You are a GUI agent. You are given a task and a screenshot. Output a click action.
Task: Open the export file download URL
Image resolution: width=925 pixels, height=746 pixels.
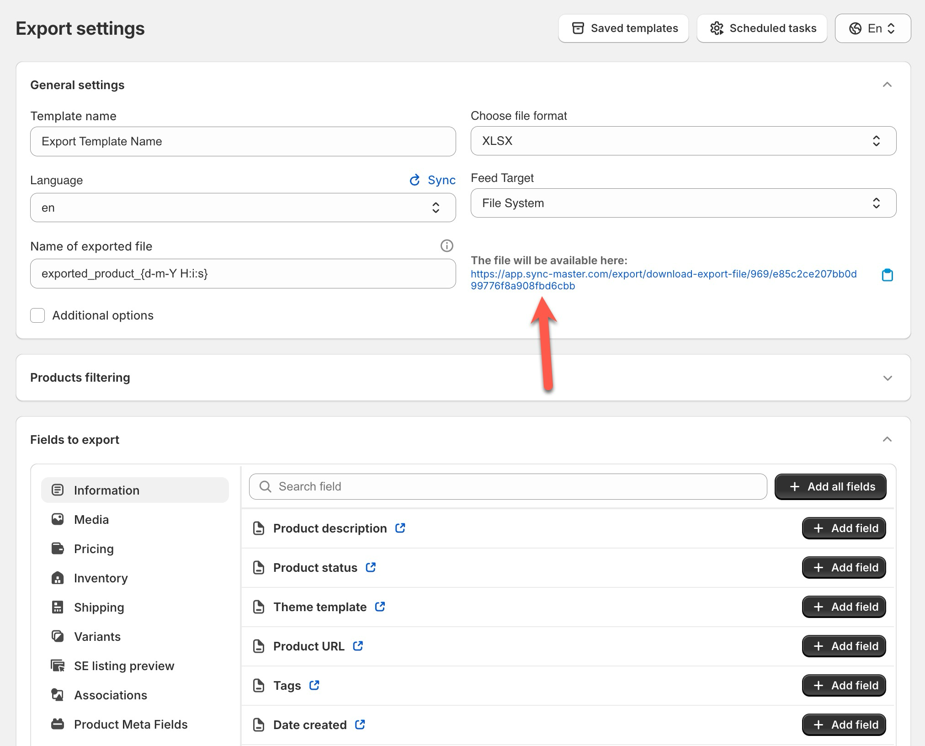point(664,280)
